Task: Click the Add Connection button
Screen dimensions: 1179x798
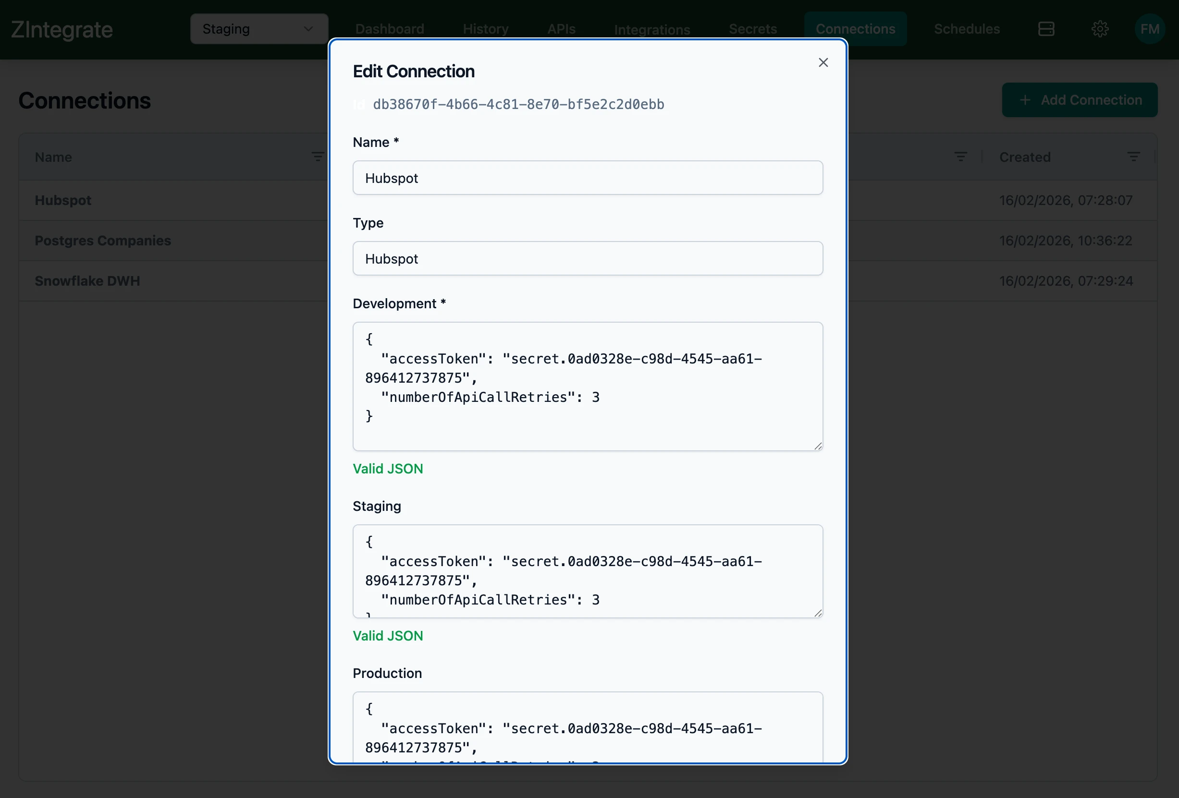Action: click(x=1080, y=100)
